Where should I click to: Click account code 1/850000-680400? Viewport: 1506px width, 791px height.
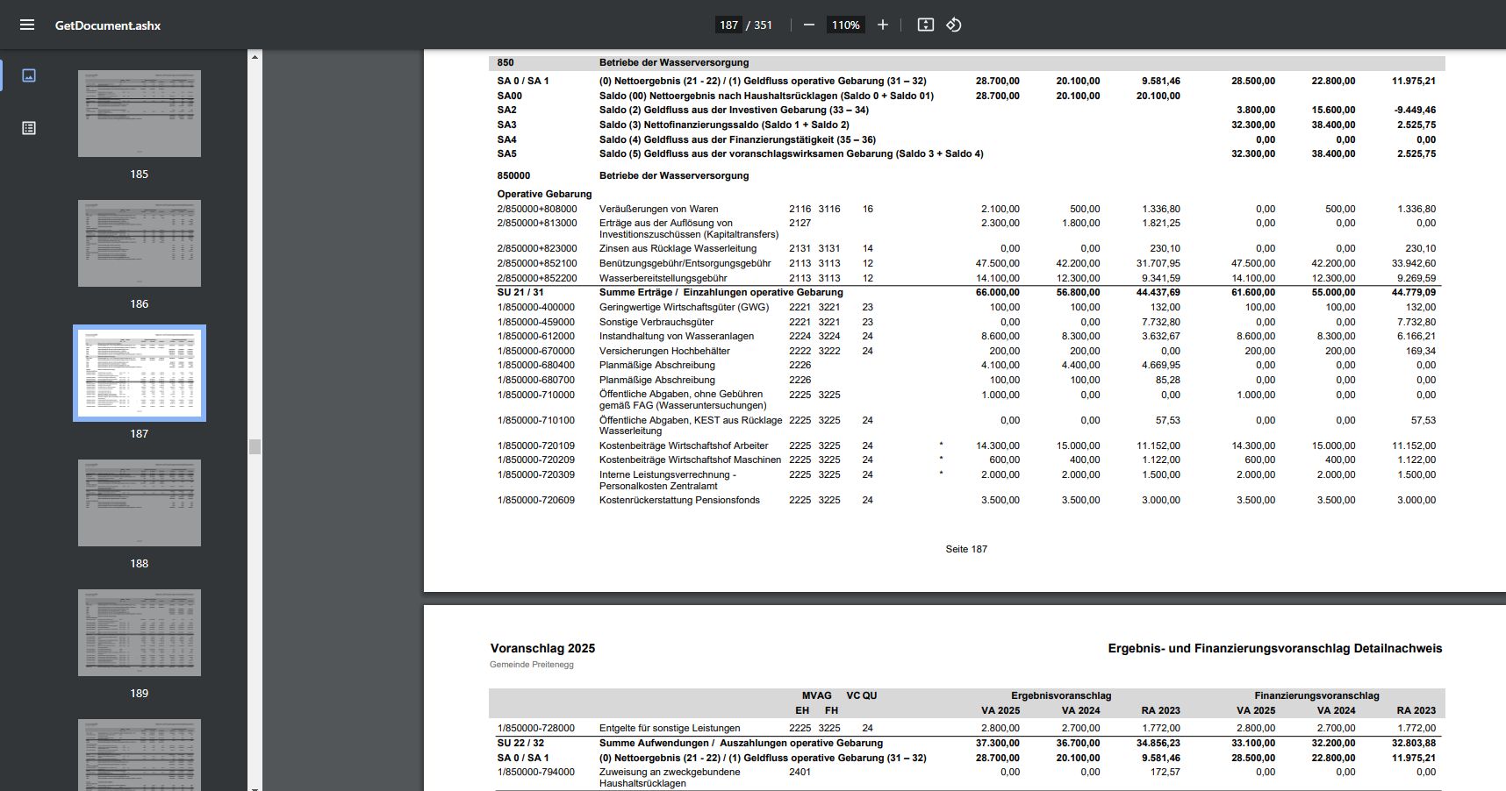coord(536,365)
